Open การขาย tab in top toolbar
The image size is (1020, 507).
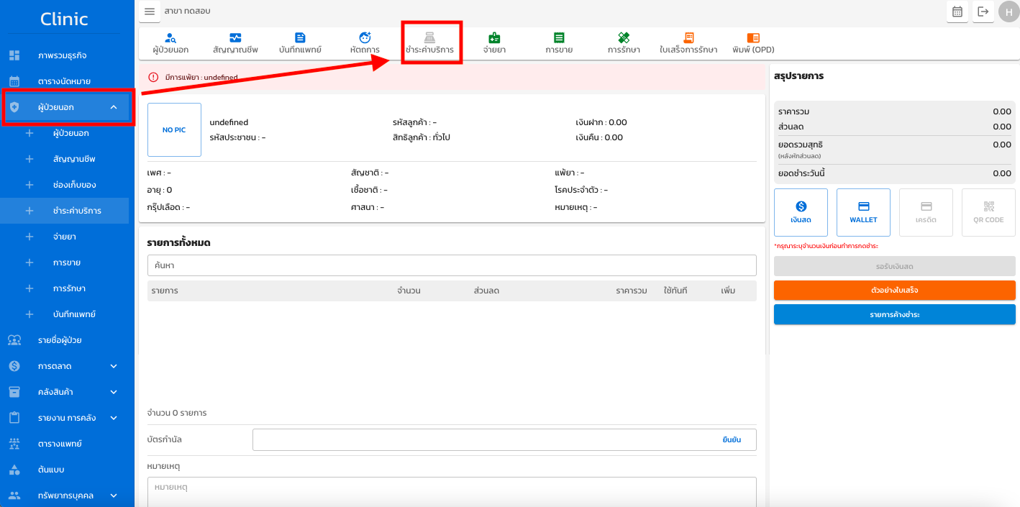click(559, 43)
